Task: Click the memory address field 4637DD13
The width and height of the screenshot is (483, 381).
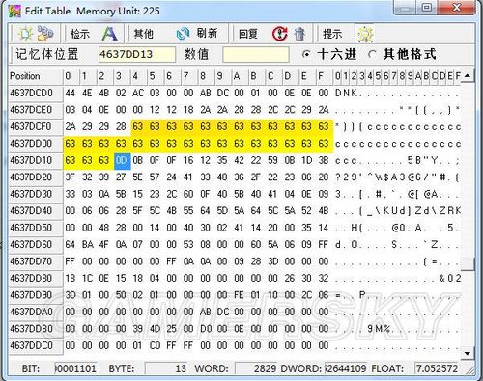Action: tap(137, 54)
